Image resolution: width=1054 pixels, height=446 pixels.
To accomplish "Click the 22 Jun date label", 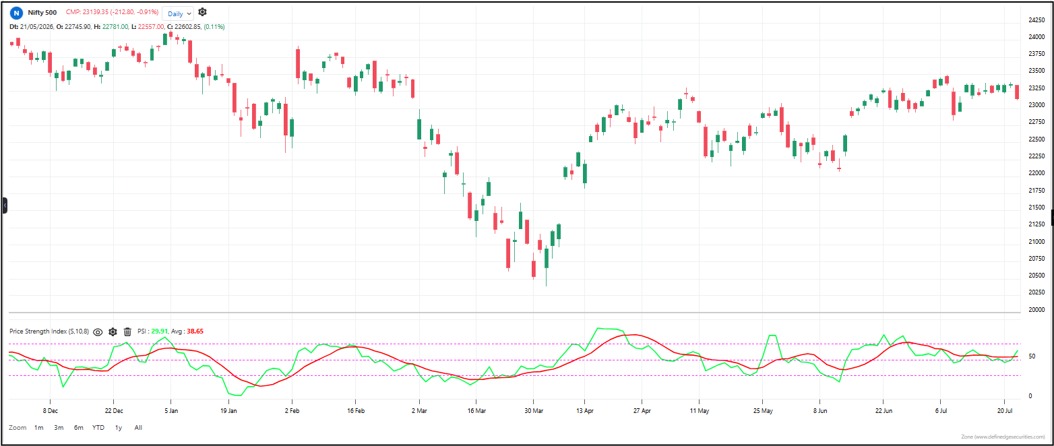I will click(x=884, y=410).
